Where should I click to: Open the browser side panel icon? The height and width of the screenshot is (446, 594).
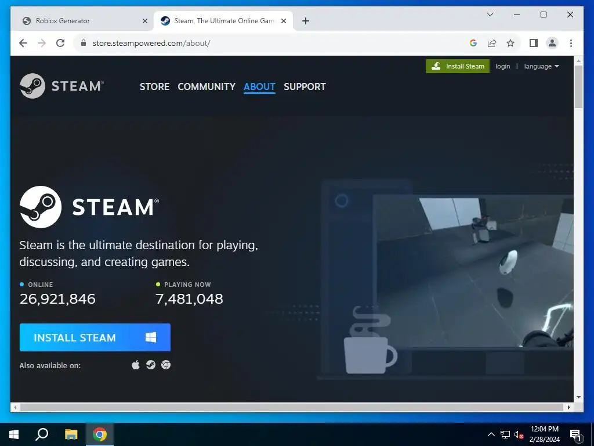(534, 43)
